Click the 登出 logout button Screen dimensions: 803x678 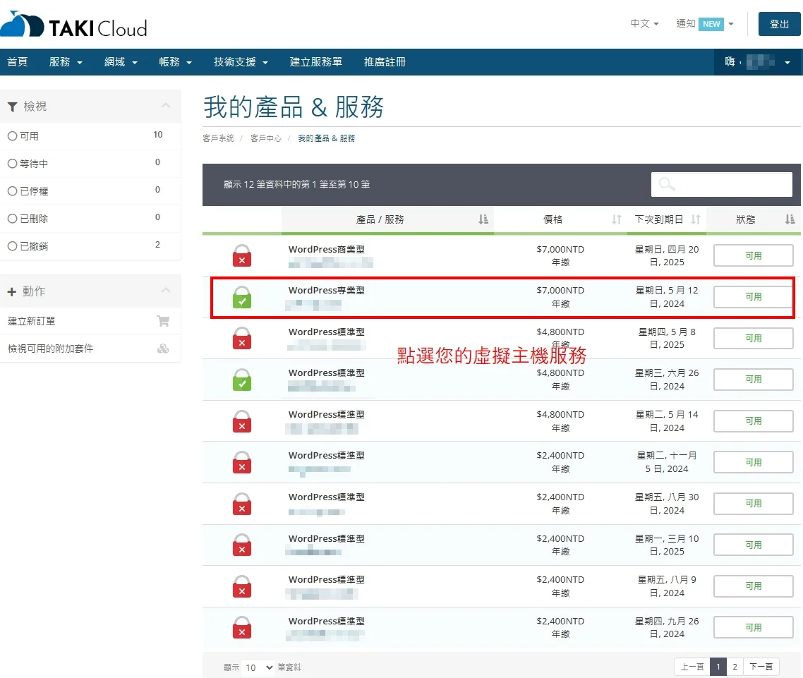(x=779, y=24)
